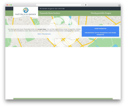The image size is (126, 107).
Task: Reload the page with the refresh icon
Action: 82,5
